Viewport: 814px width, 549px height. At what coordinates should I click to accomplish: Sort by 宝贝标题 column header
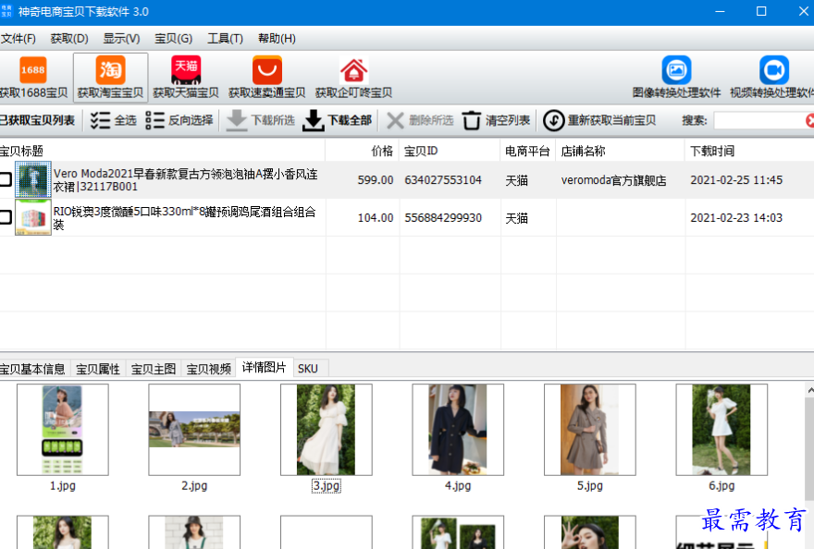click(x=162, y=151)
